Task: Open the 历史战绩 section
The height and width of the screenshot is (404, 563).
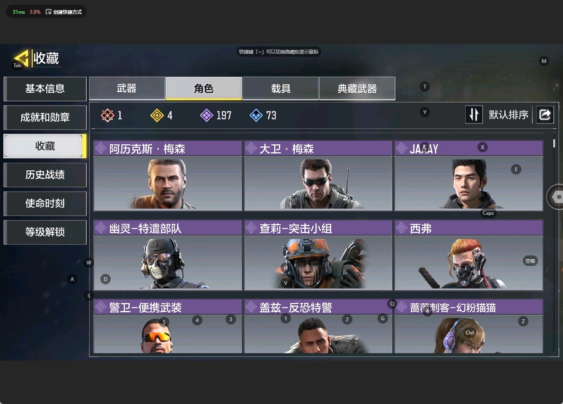Action: click(x=45, y=175)
